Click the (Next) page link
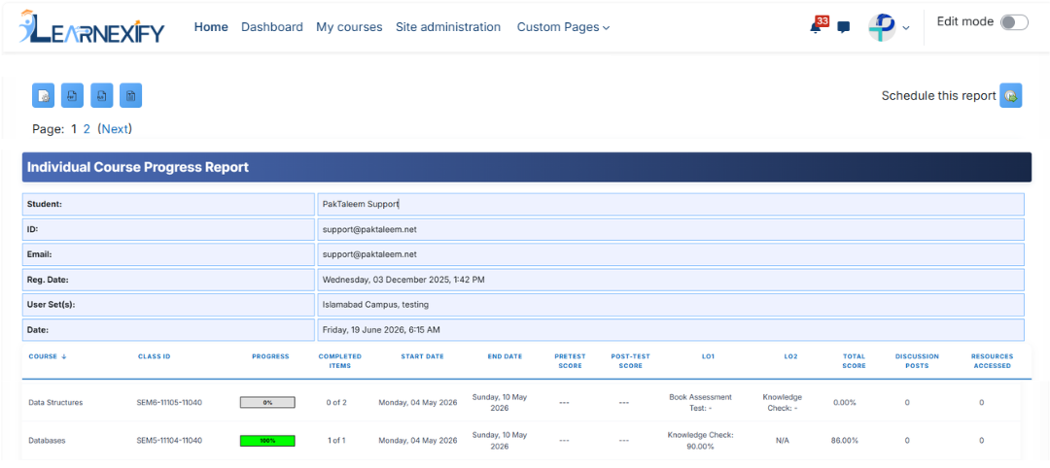This screenshot has height=468, width=1050. click(x=115, y=129)
